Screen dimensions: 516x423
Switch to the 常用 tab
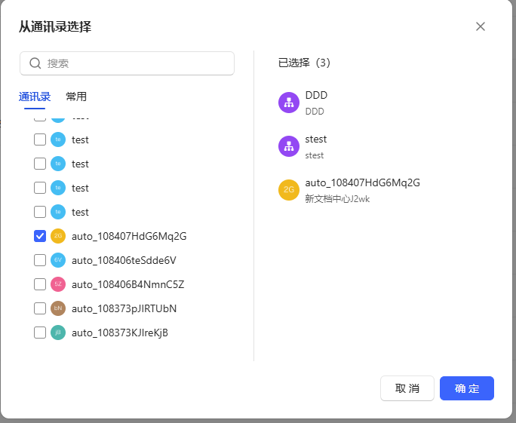click(x=76, y=97)
